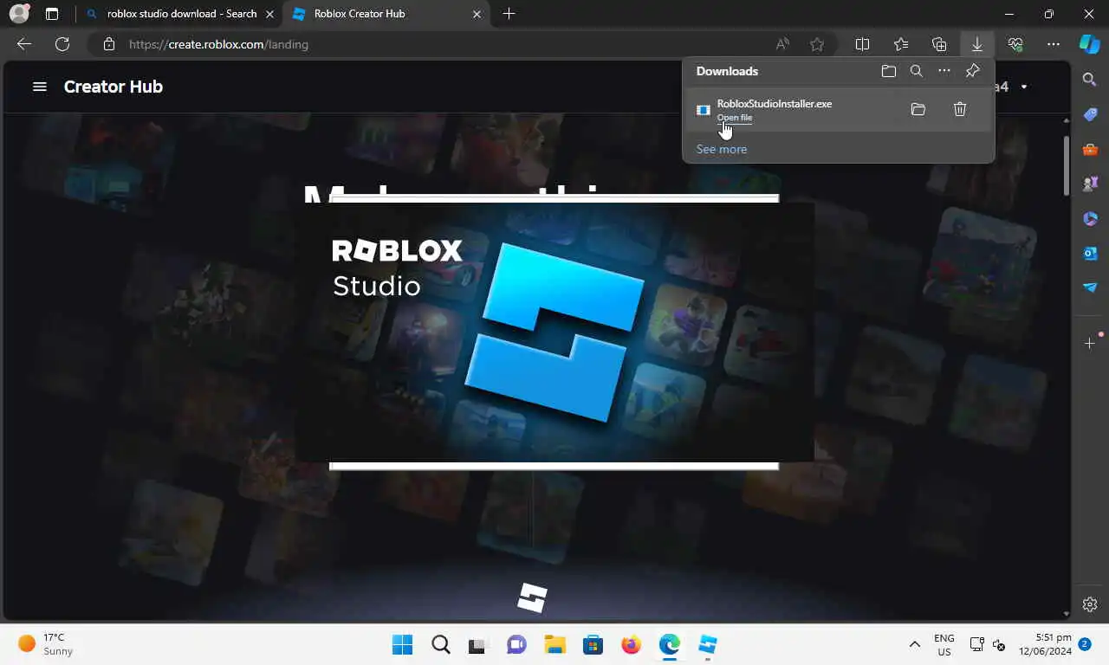
Task: Open sidebar Microsoft 365 icon
Action: (1090, 218)
